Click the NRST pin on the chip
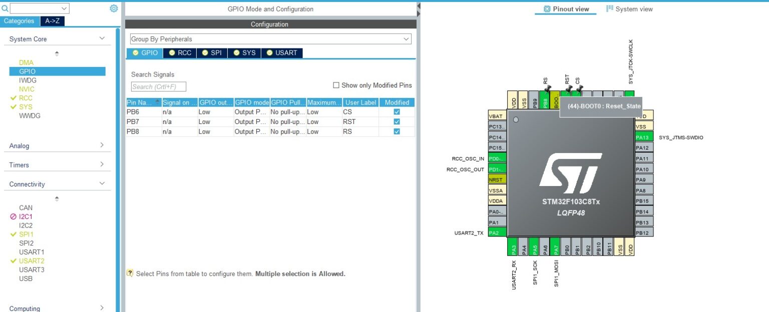This screenshot has height=312, width=769. (497, 179)
